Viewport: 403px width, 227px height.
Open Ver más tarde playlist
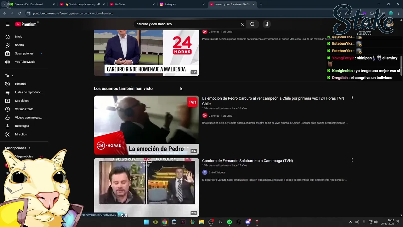[24, 109]
